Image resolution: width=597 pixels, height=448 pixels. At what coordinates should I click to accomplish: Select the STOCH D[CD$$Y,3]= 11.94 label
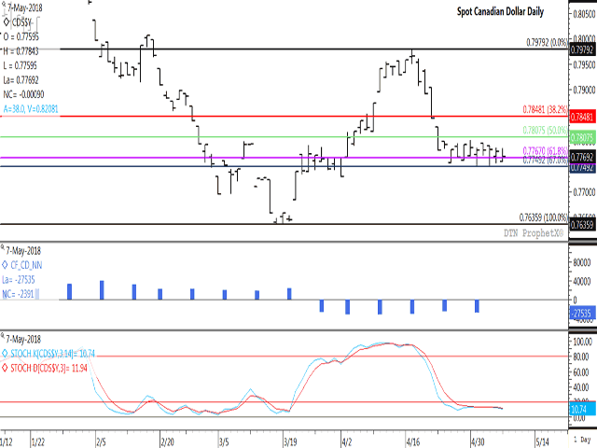(x=49, y=369)
